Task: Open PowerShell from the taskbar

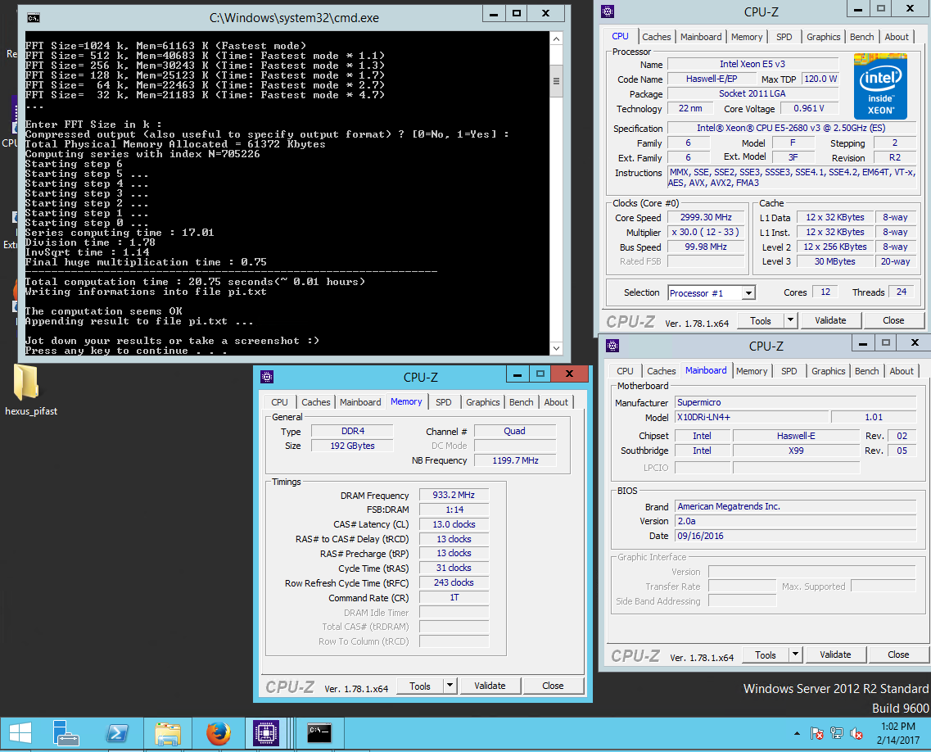Action: pyautogui.click(x=116, y=734)
